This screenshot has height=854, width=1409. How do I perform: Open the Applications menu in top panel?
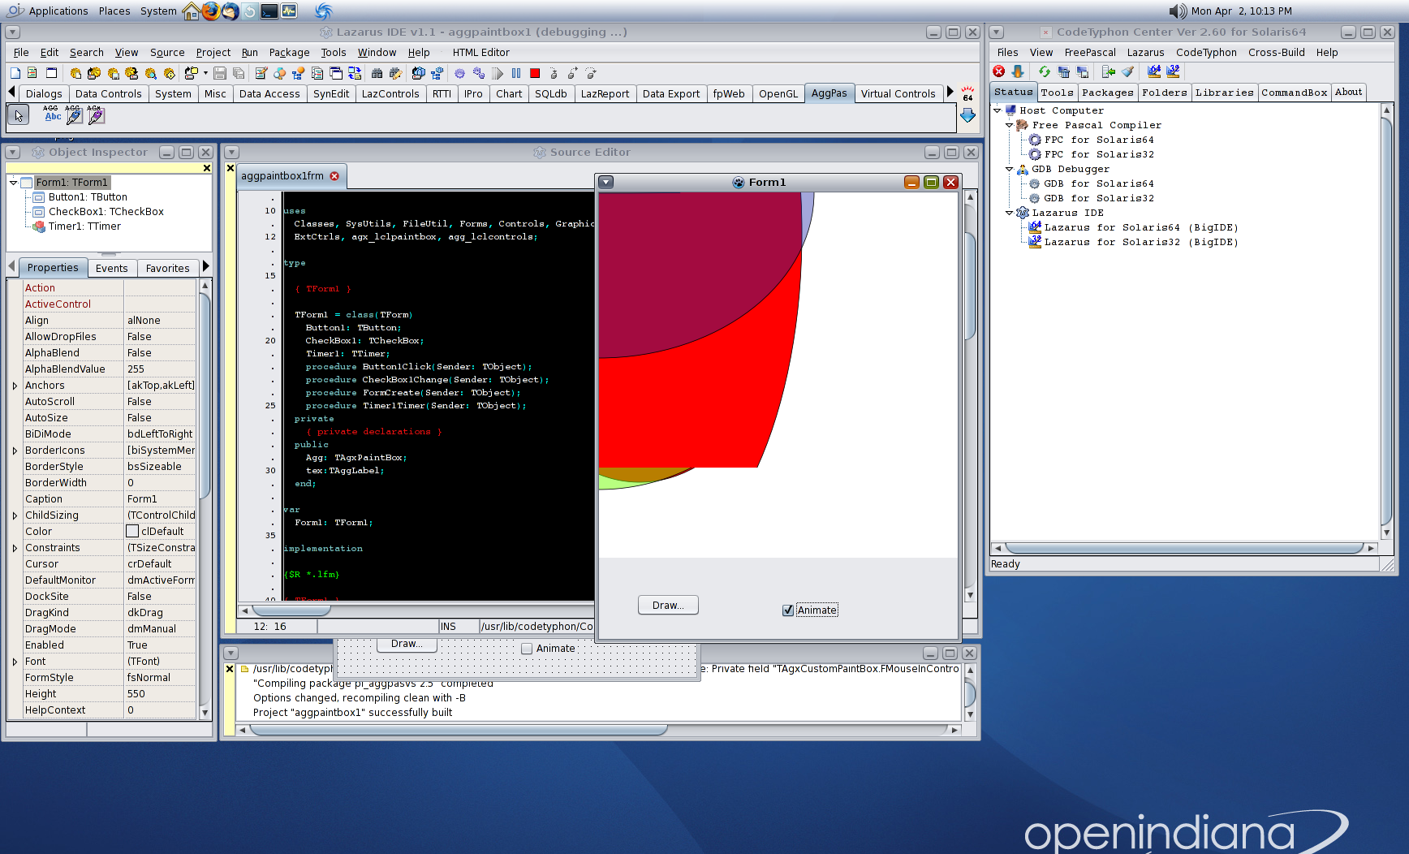coord(58,11)
